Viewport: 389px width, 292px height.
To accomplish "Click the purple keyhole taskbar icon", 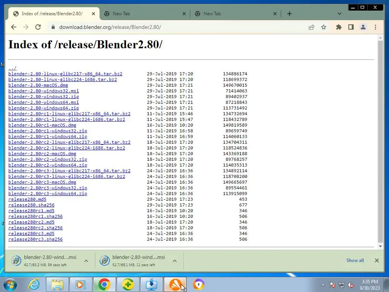I will 198,284.
